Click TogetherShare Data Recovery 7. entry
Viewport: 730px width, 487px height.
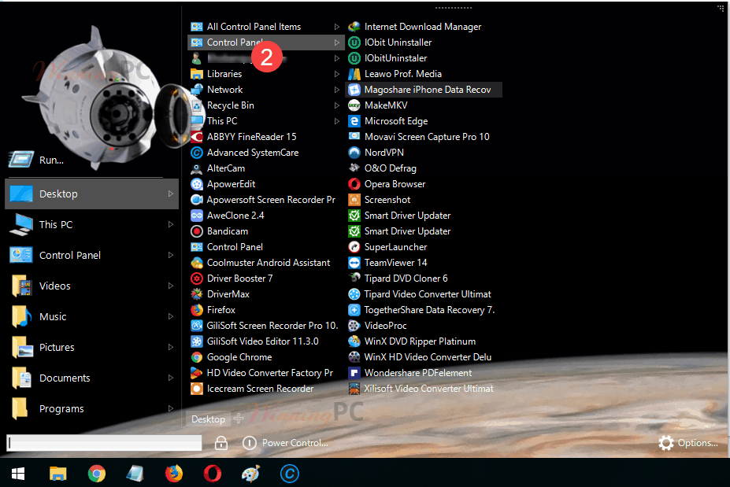(424, 310)
